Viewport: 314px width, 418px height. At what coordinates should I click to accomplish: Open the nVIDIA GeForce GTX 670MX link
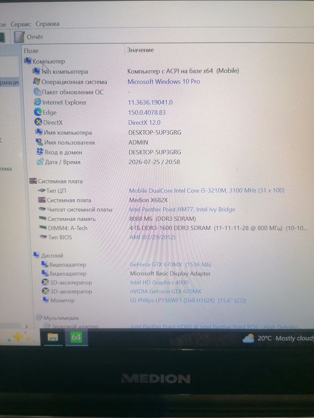[x=166, y=291]
